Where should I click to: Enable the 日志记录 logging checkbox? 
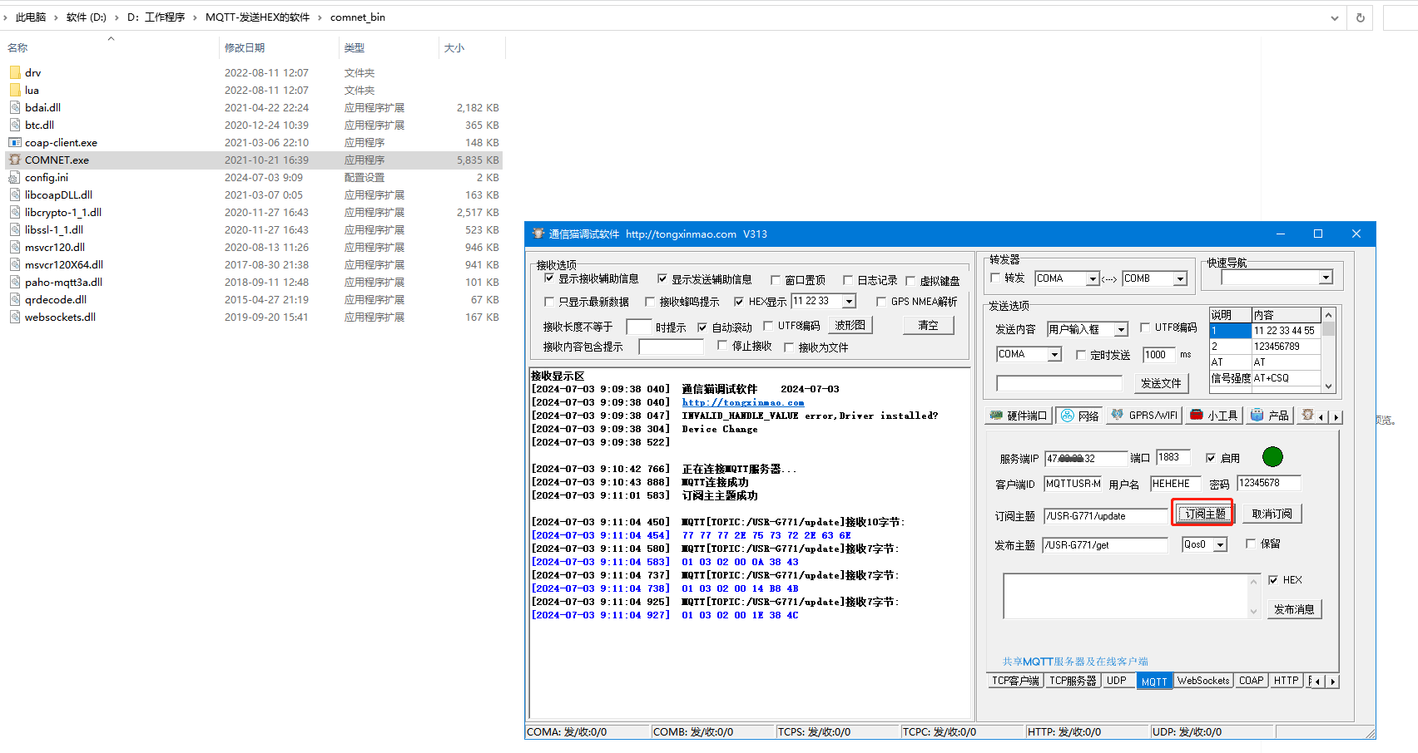[848, 280]
